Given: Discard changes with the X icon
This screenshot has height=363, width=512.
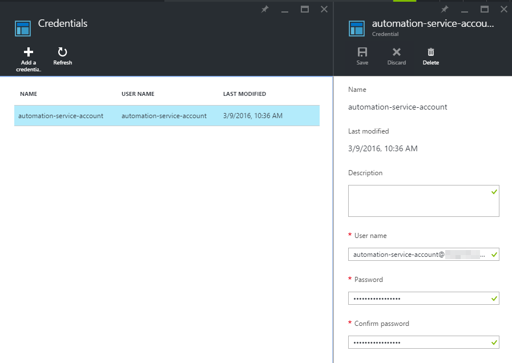Looking at the screenshot, I should pyautogui.click(x=396, y=53).
